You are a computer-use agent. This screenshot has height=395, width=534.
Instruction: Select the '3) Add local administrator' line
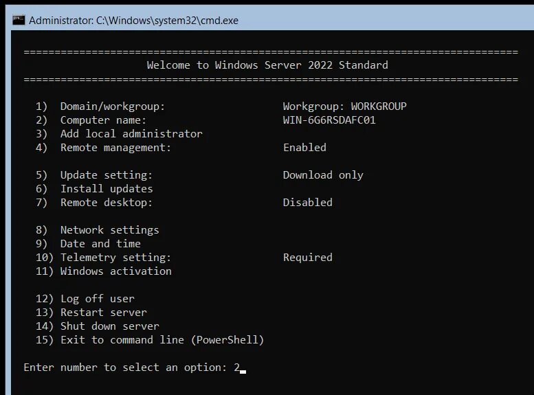[119, 134]
